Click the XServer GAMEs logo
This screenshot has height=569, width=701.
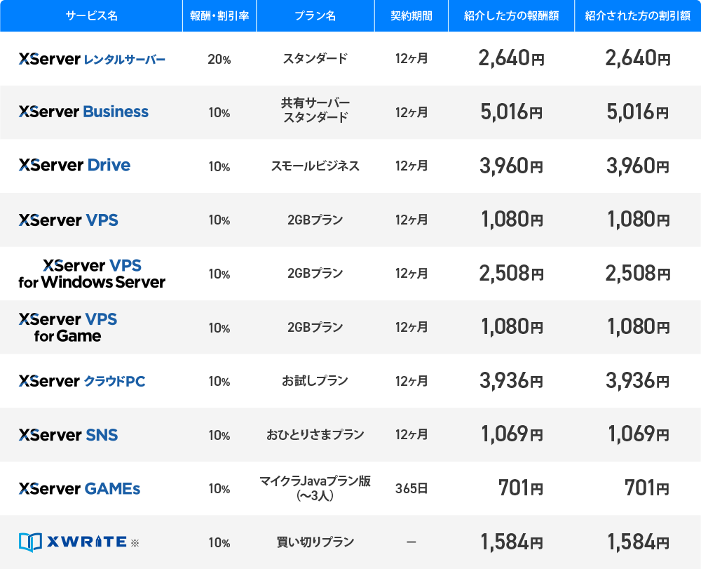pos(80,488)
